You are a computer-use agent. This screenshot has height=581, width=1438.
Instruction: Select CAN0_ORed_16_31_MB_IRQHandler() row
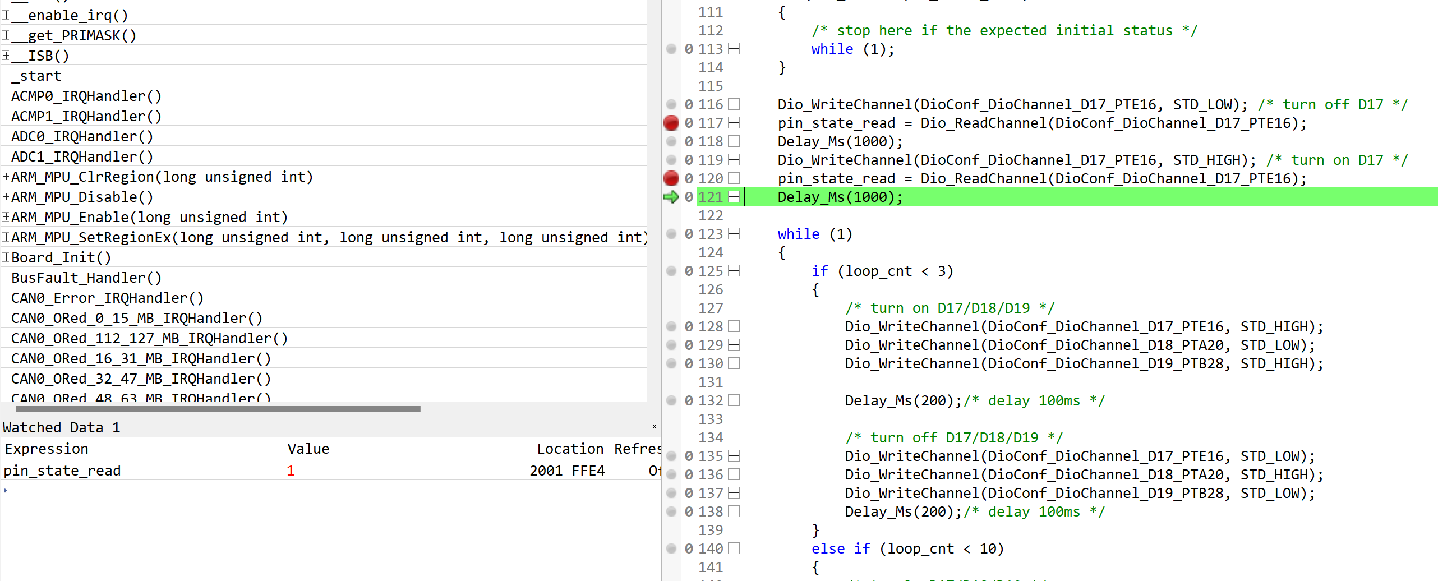pyautogui.click(x=324, y=358)
